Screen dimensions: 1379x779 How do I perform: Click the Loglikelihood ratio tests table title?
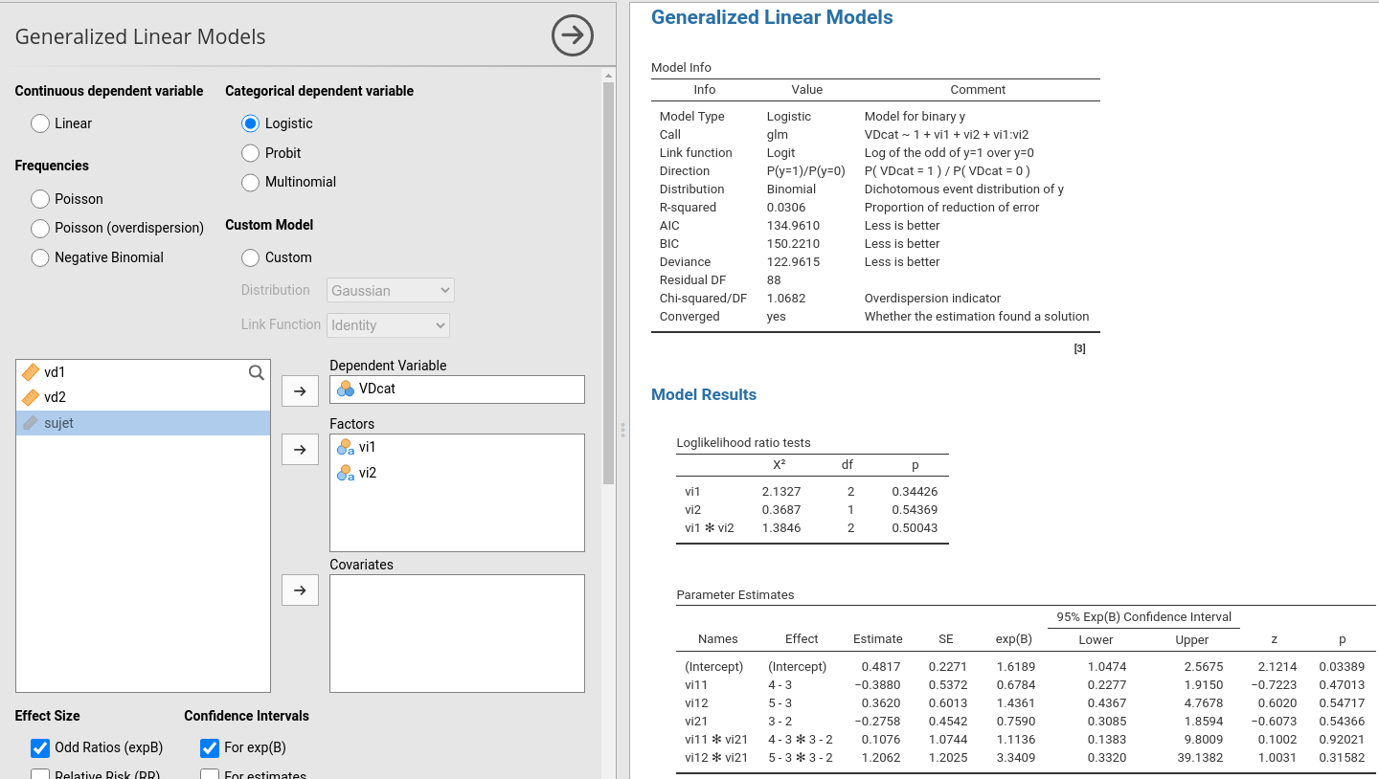click(743, 442)
